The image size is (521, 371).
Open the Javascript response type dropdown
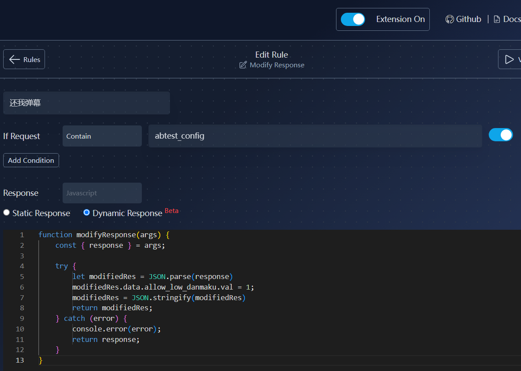[x=102, y=193]
